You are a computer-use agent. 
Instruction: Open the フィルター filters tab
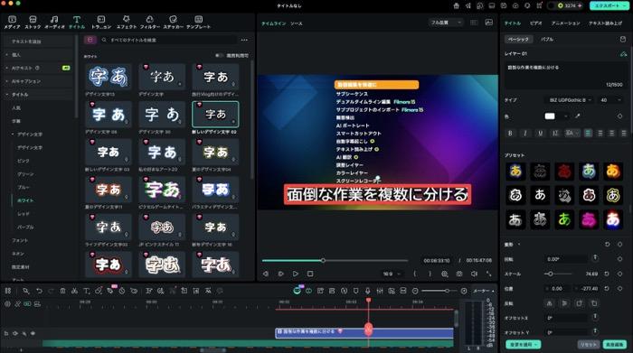(149, 23)
